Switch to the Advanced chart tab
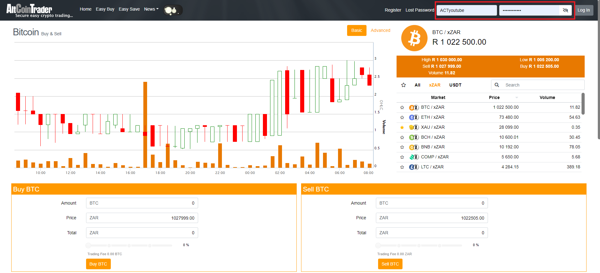 380,30
